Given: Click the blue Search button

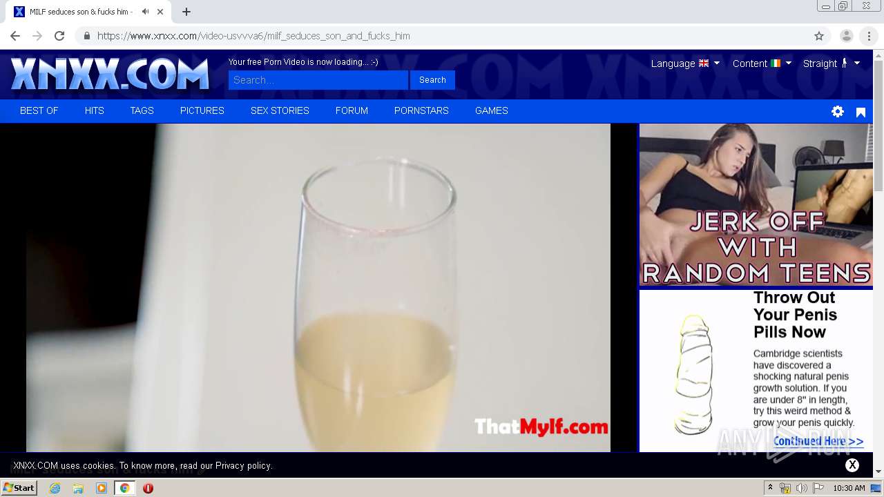Looking at the screenshot, I should pyautogui.click(x=432, y=80).
